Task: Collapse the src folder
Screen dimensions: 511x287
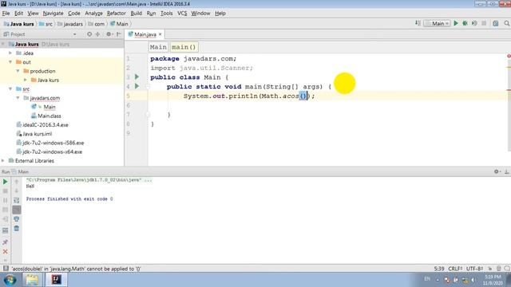Action: [10, 88]
